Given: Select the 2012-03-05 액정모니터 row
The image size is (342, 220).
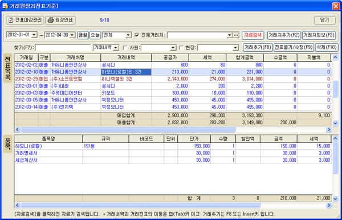Looking at the screenshot, I should tap(173, 100).
